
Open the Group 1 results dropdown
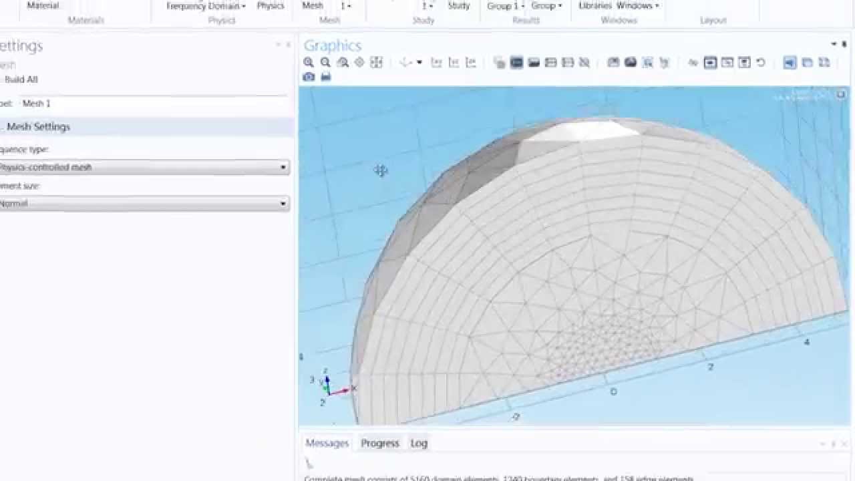(506, 5)
